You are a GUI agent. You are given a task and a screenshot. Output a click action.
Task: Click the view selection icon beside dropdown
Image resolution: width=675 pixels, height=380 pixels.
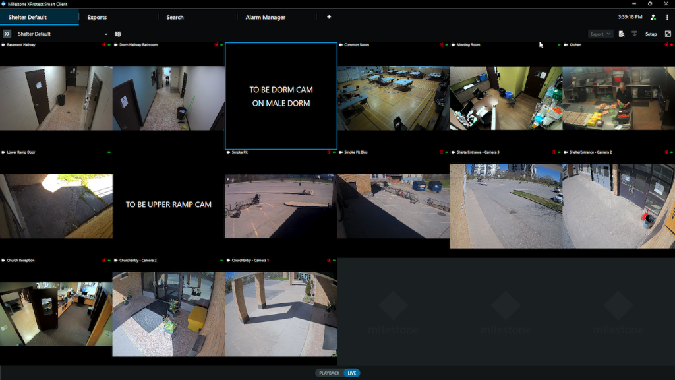click(x=118, y=34)
